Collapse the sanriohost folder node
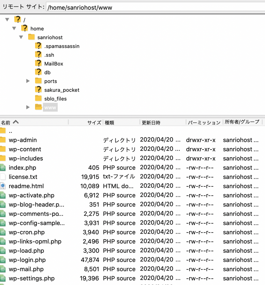The width and height of the screenshot is (265, 285). (x=21, y=37)
